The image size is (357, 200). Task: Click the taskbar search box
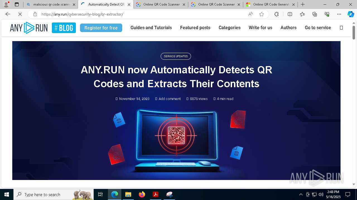point(54,194)
